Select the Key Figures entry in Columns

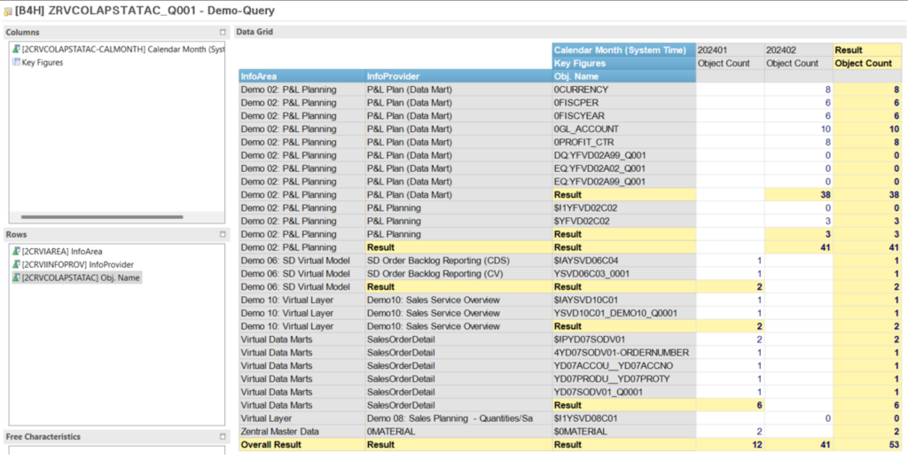click(43, 63)
